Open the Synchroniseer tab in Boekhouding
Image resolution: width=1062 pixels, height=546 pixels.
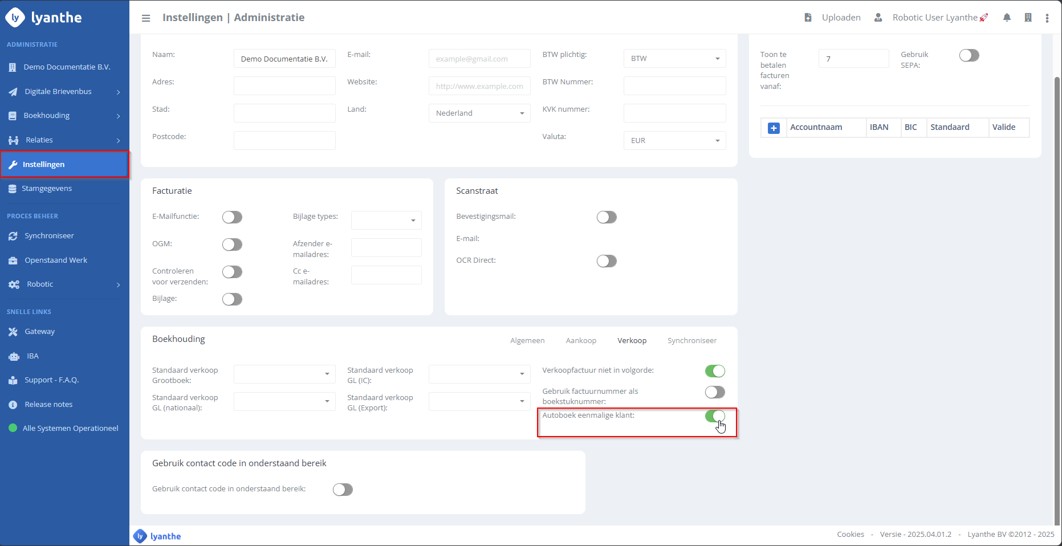click(x=691, y=341)
